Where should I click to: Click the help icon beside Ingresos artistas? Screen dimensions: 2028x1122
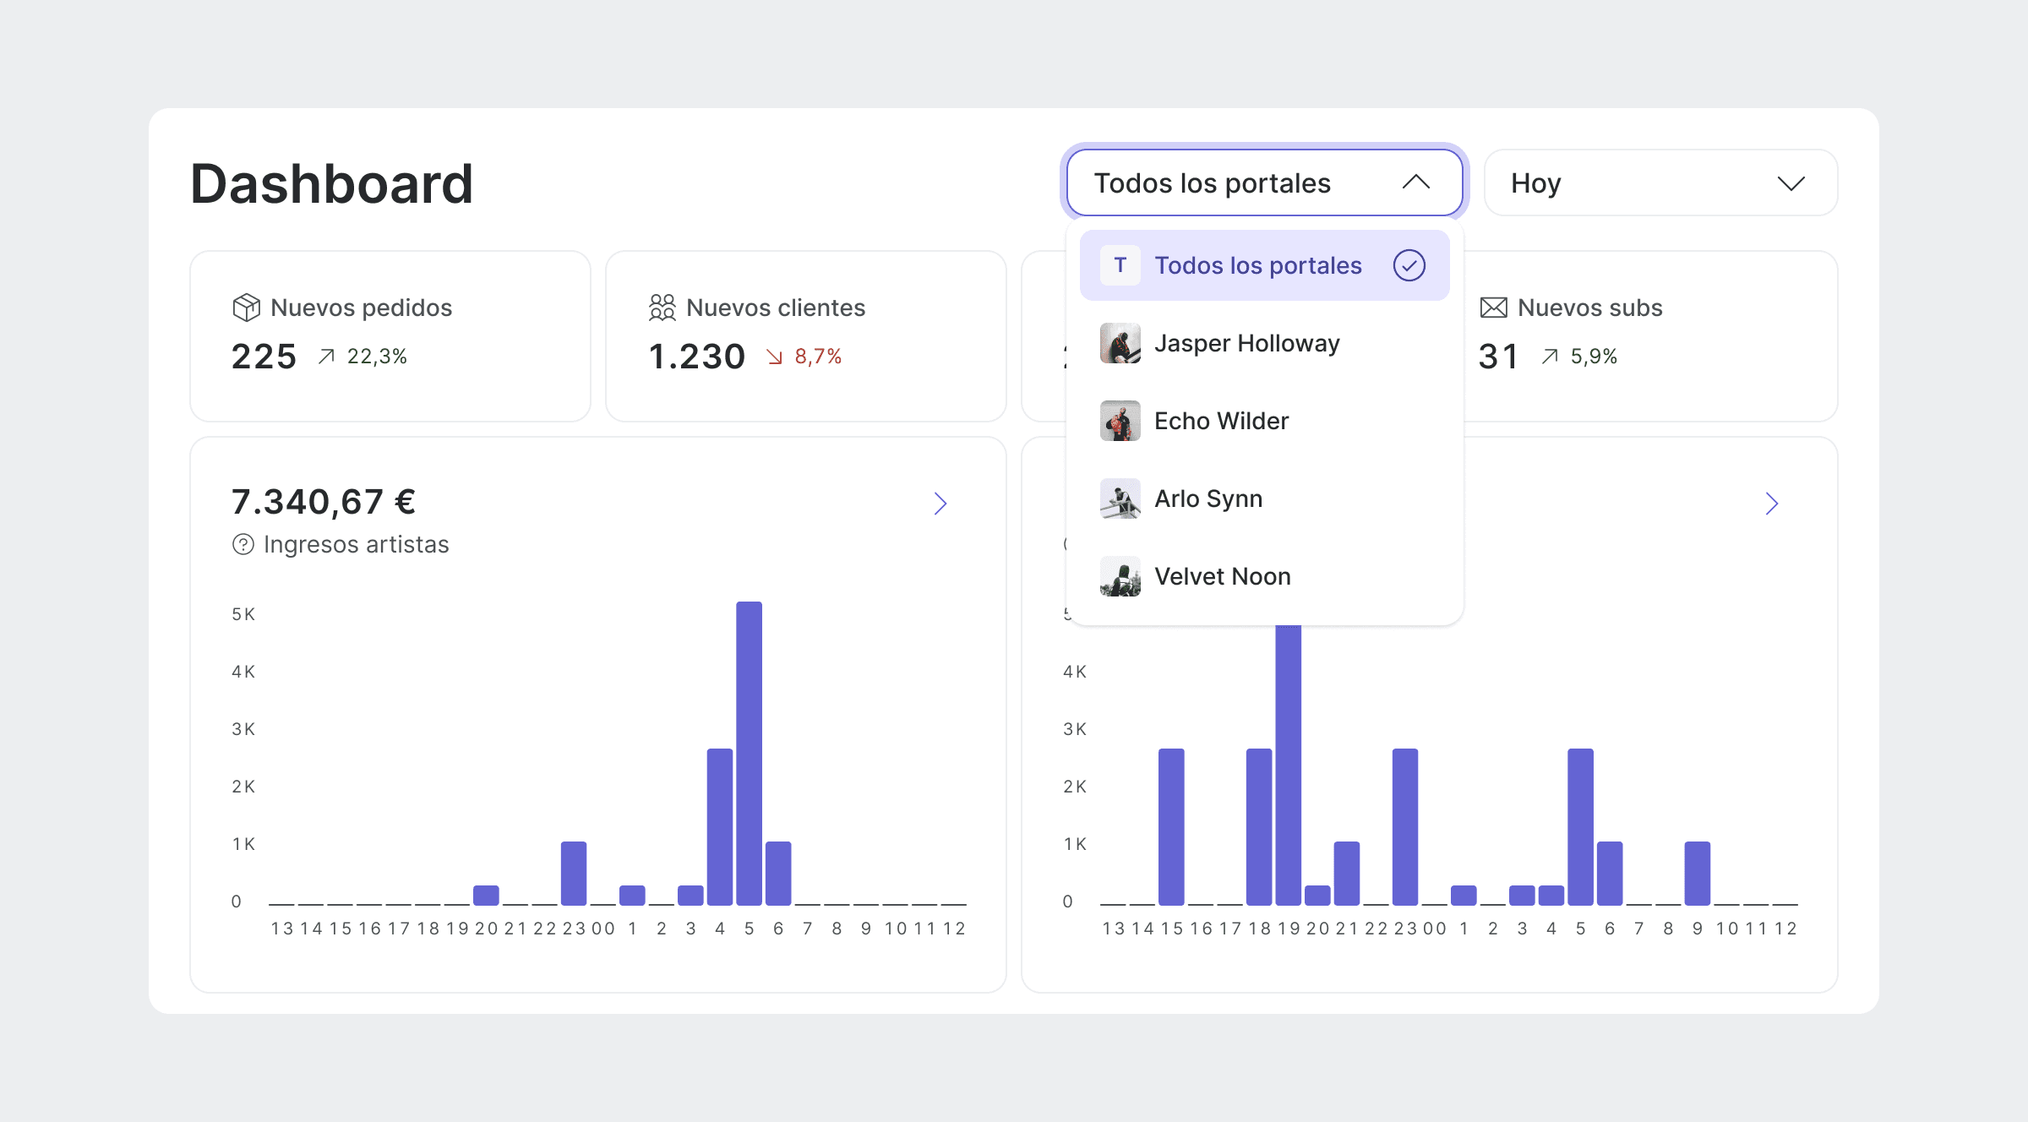tap(243, 544)
